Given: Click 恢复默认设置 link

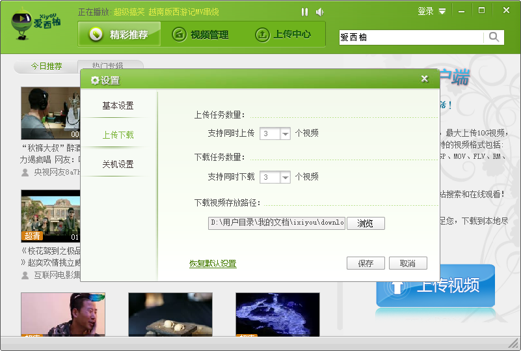Looking at the screenshot, I should (213, 264).
